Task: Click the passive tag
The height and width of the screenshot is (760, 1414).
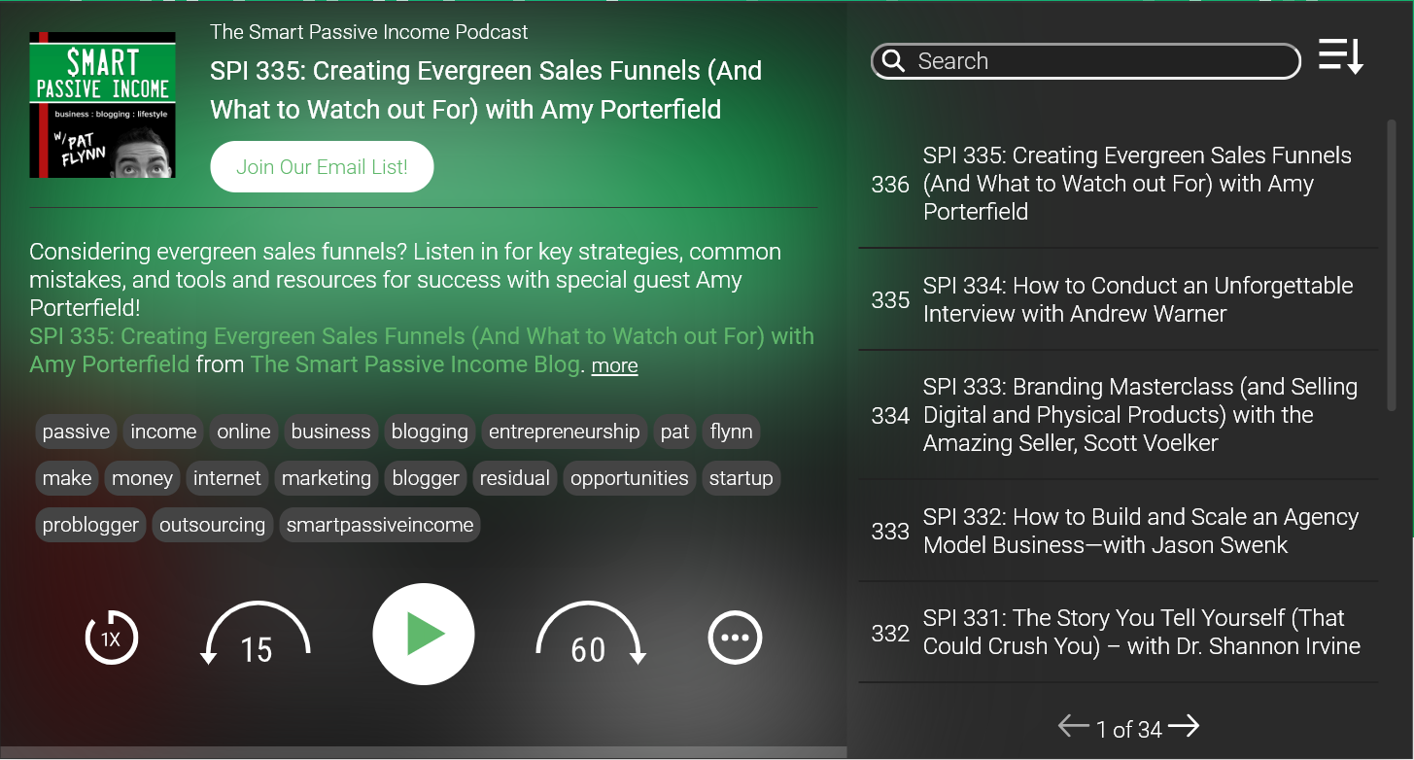Action: point(76,432)
